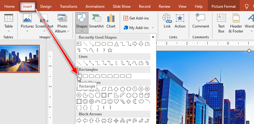The height and width of the screenshot is (124, 254).
Task: Select the Pie partial circle shape
Action: pyautogui.click(x=85, y=95)
